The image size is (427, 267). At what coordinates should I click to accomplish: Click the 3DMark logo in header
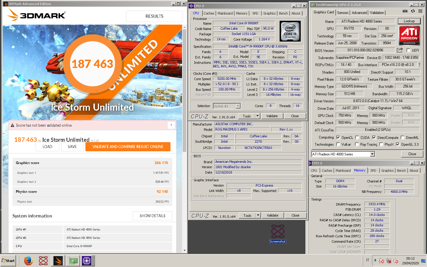(x=36, y=15)
